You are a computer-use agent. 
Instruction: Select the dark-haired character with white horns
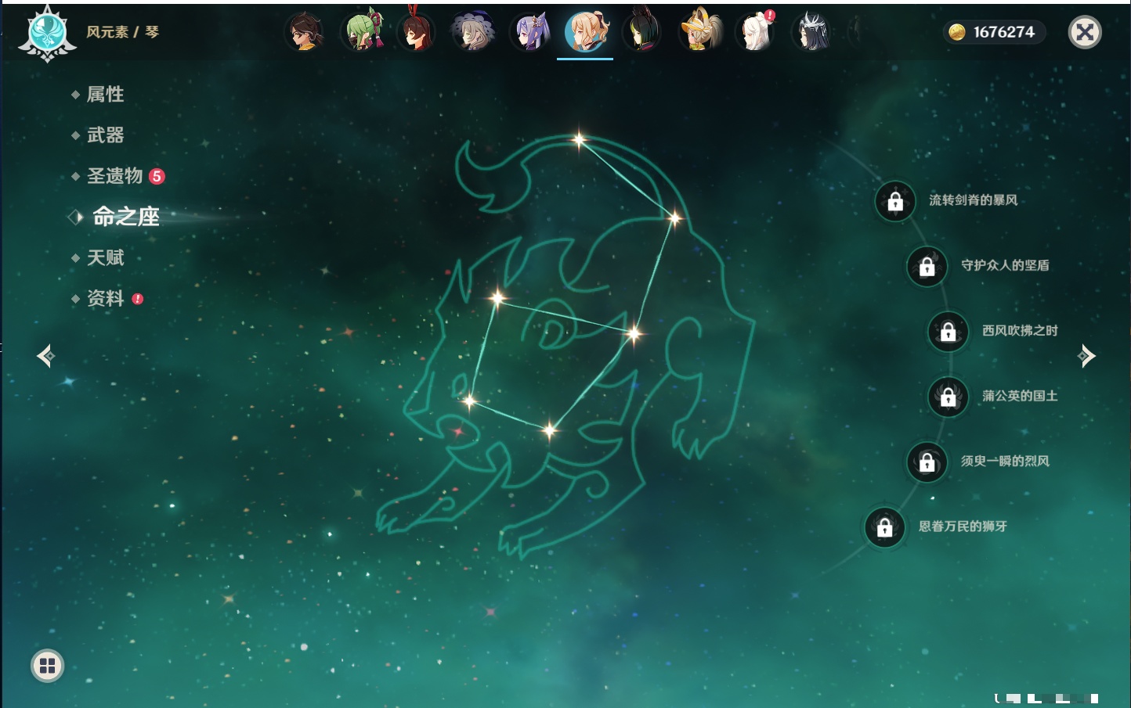tap(811, 32)
